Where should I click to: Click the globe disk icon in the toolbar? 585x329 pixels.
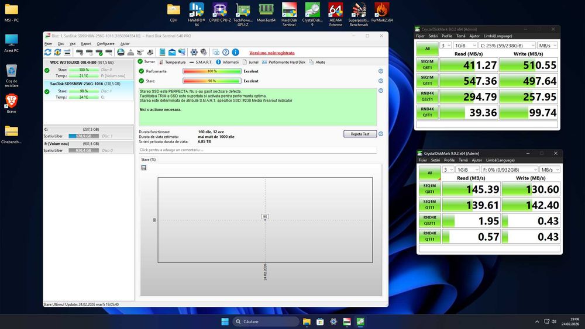coord(121,52)
